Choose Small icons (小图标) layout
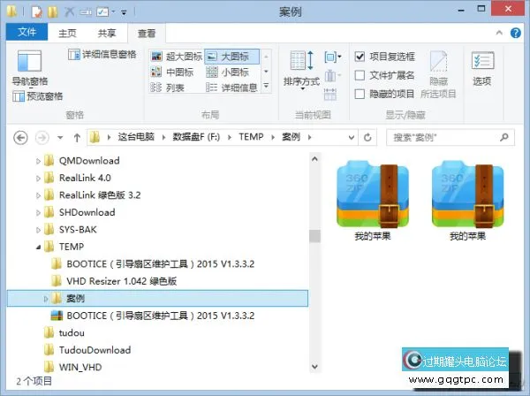This screenshot has width=530, height=396. click(x=227, y=72)
